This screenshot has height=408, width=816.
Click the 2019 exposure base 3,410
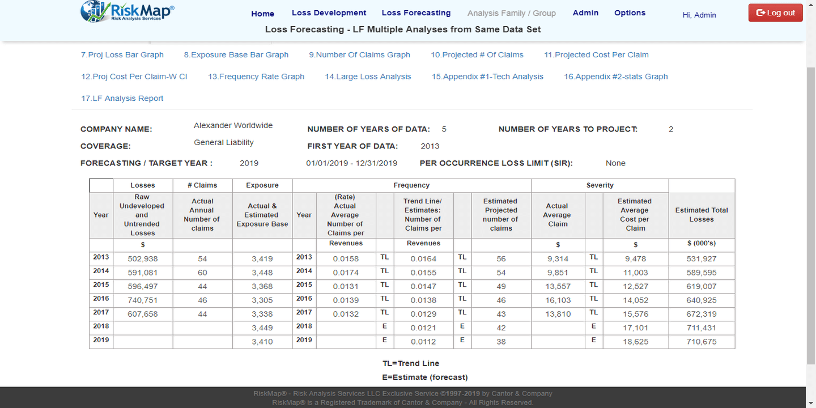click(x=262, y=342)
